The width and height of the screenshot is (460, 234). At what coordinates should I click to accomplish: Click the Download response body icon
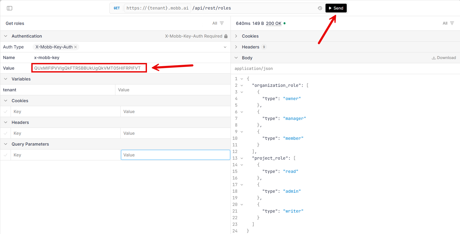tap(434, 58)
